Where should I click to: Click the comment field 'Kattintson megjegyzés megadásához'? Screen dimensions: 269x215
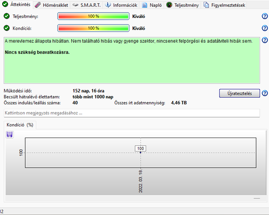click(132, 113)
